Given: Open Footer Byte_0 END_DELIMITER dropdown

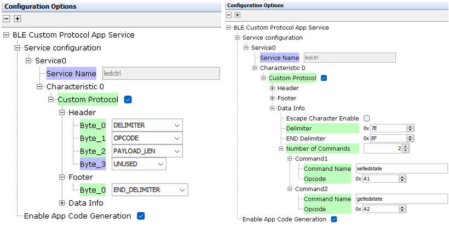Looking at the screenshot, I should (x=150, y=190).
